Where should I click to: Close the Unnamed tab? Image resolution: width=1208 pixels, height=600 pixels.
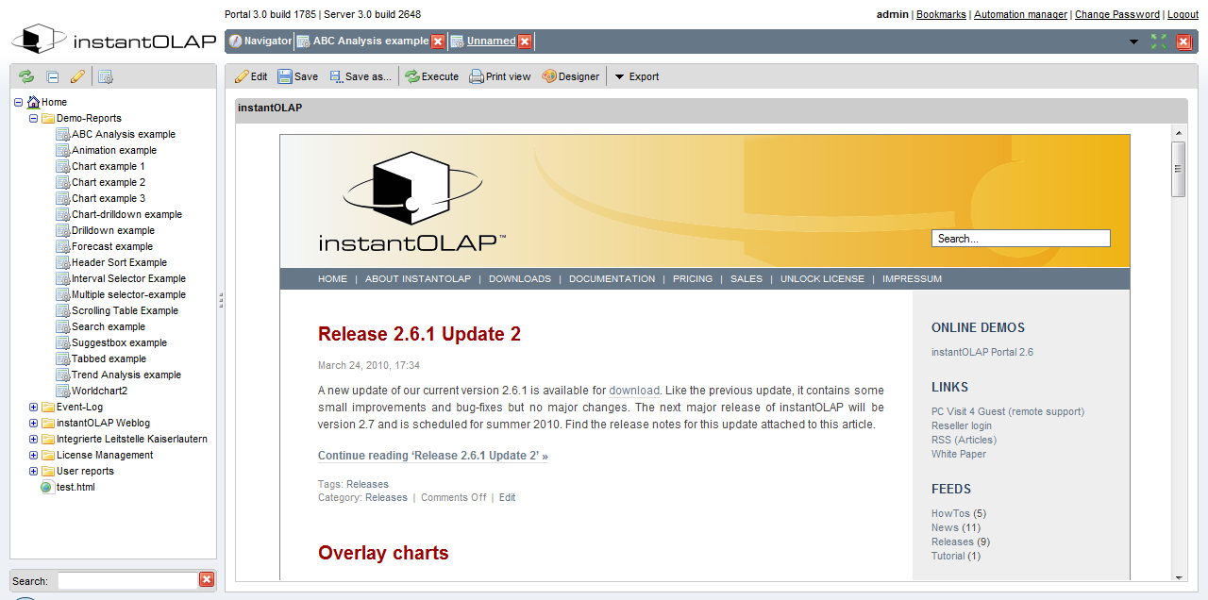click(x=525, y=42)
